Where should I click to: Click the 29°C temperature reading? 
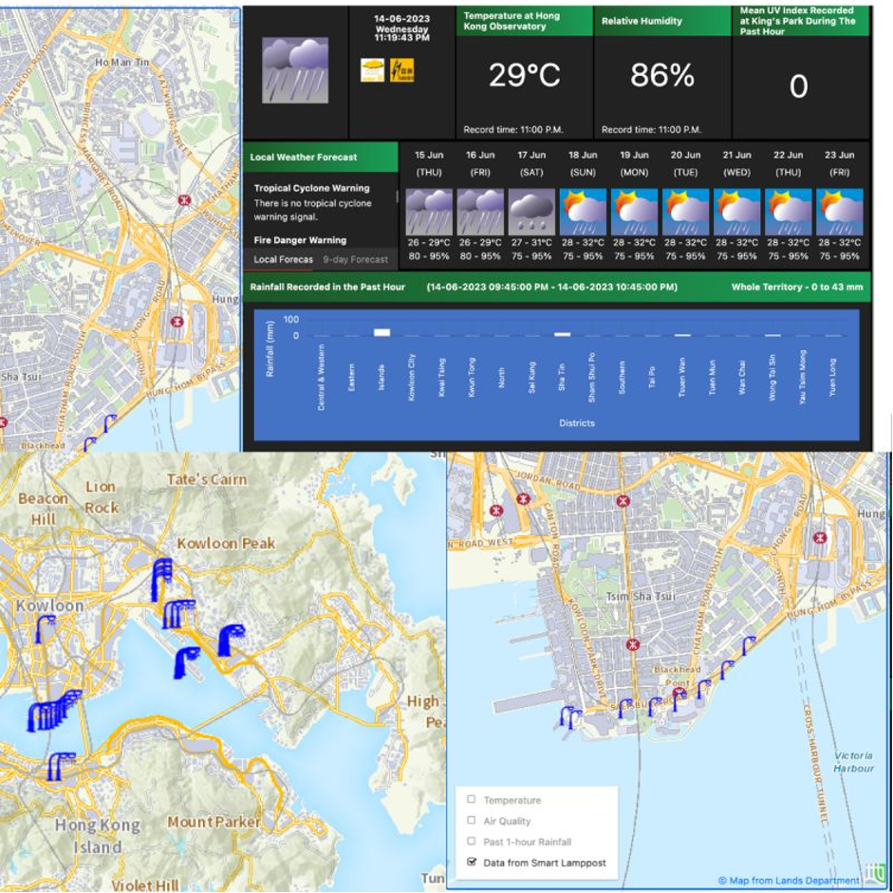click(525, 75)
